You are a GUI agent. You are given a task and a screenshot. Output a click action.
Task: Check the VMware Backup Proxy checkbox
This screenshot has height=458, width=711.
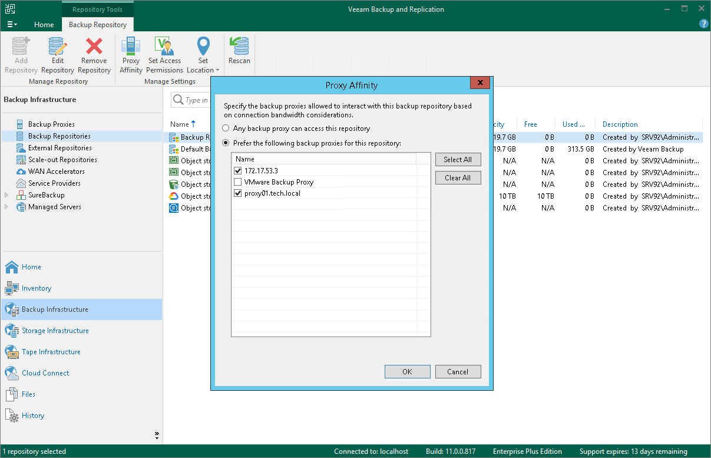(x=238, y=182)
